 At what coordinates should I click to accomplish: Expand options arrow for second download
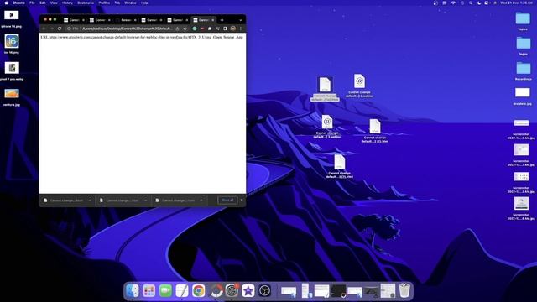[x=145, y=200]
